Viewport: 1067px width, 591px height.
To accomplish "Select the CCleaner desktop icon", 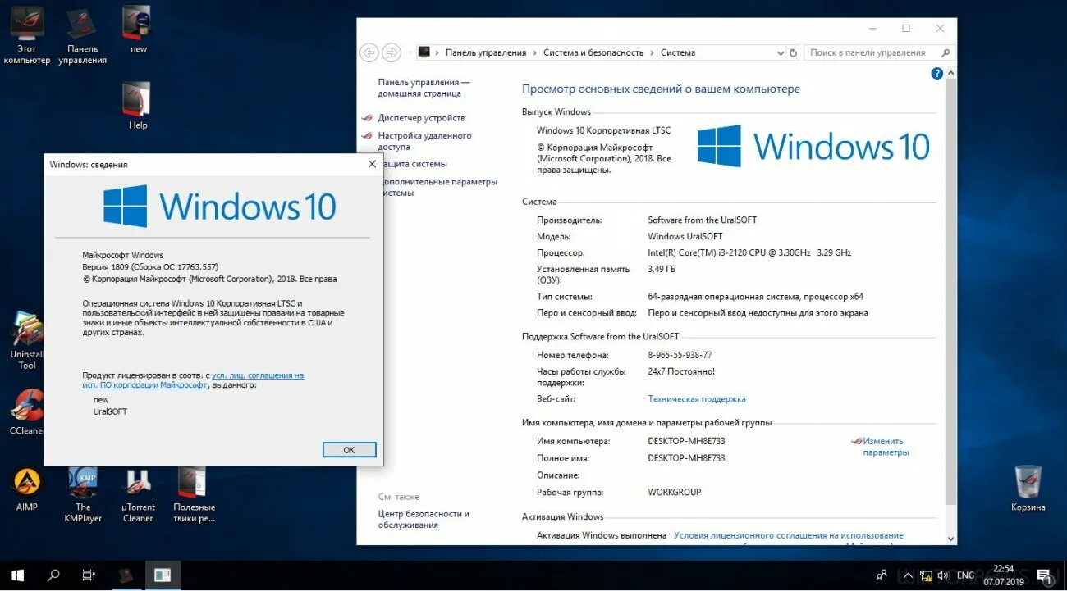I will pos(26,412).
